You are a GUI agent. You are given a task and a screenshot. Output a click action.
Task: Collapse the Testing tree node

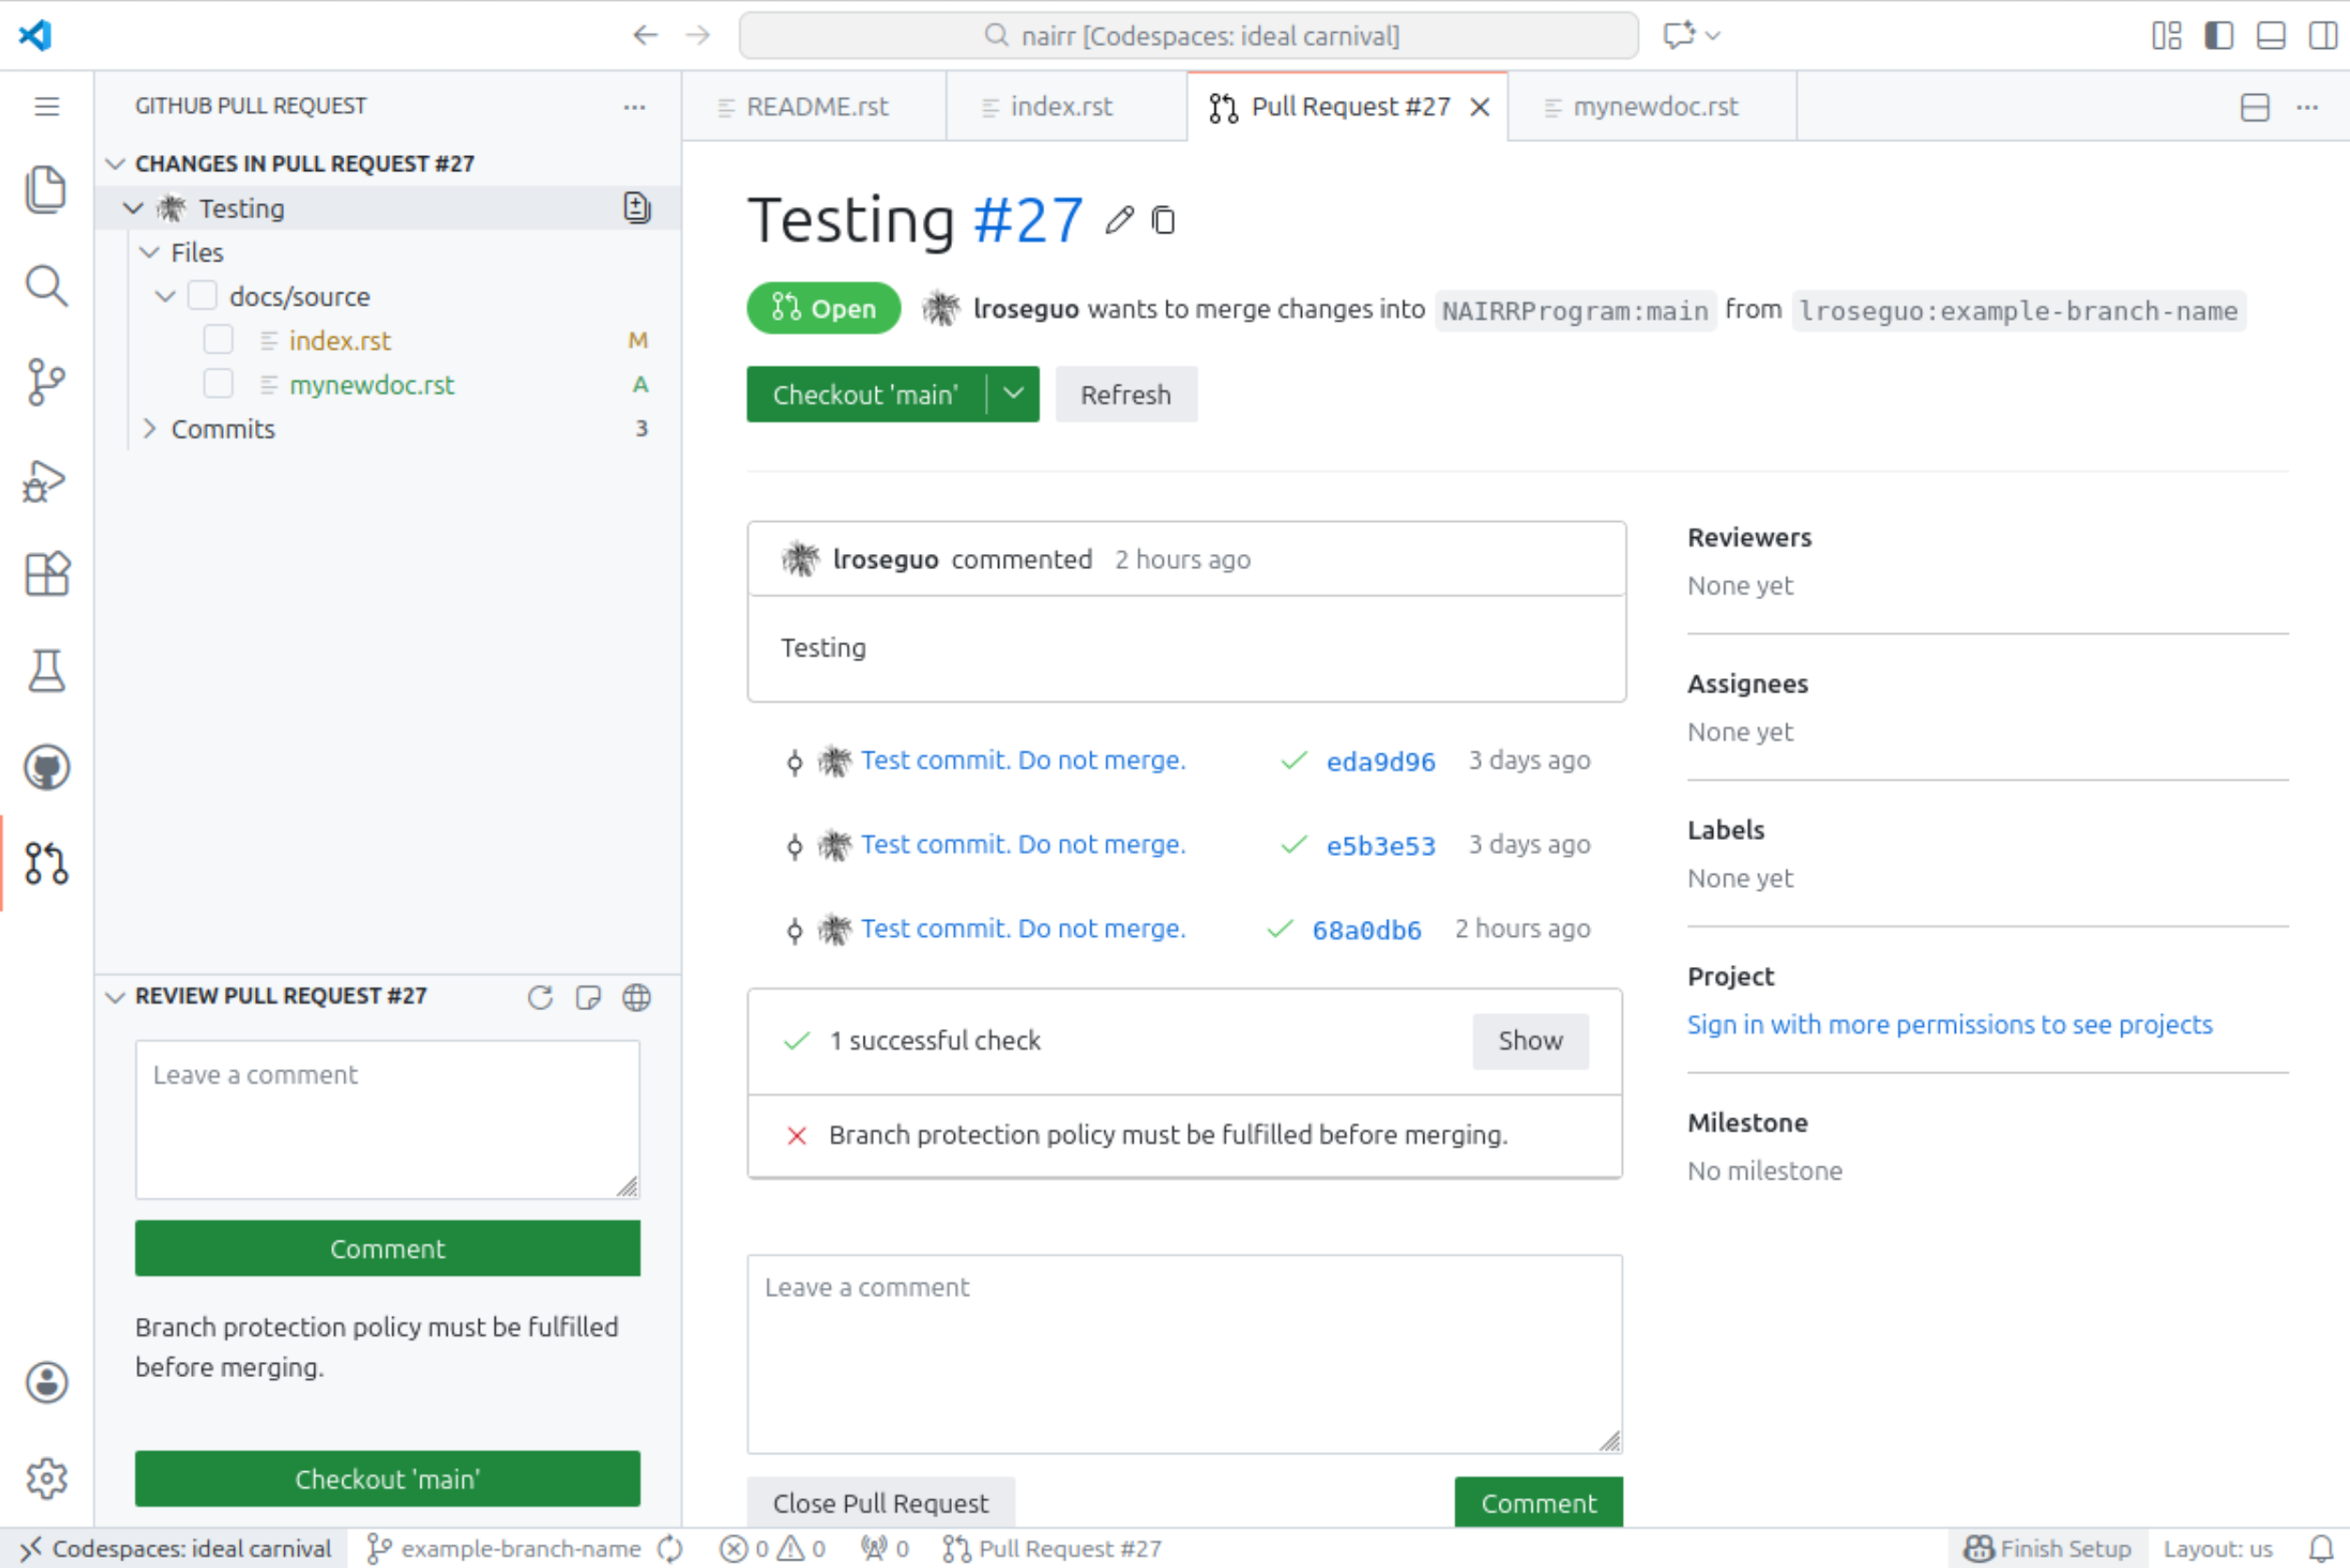133,208
